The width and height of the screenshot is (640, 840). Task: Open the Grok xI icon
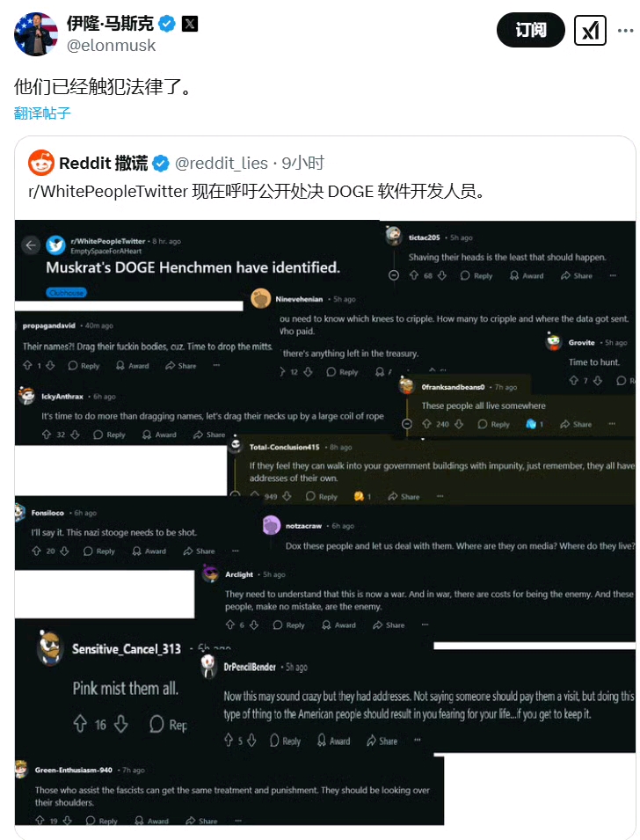(590, 30)
